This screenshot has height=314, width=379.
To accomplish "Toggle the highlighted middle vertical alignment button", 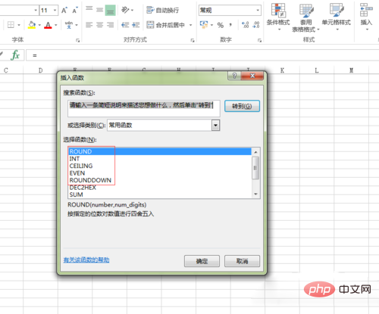I will pyautogui.click(x=110, y=11).
